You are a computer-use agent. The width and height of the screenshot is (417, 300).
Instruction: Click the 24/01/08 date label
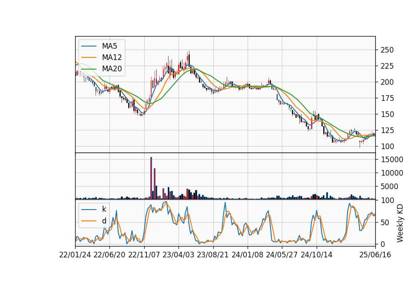(247, 255)
